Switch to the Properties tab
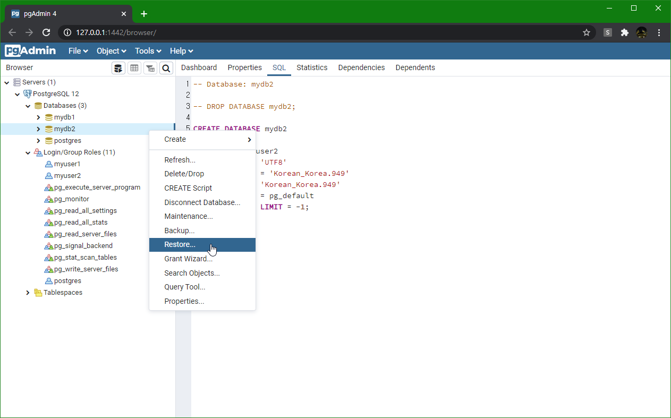Viewport: 671px width, 418px height. 245,67
